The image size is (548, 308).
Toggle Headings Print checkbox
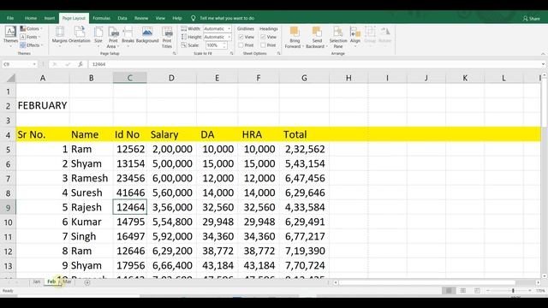[263, 45]
